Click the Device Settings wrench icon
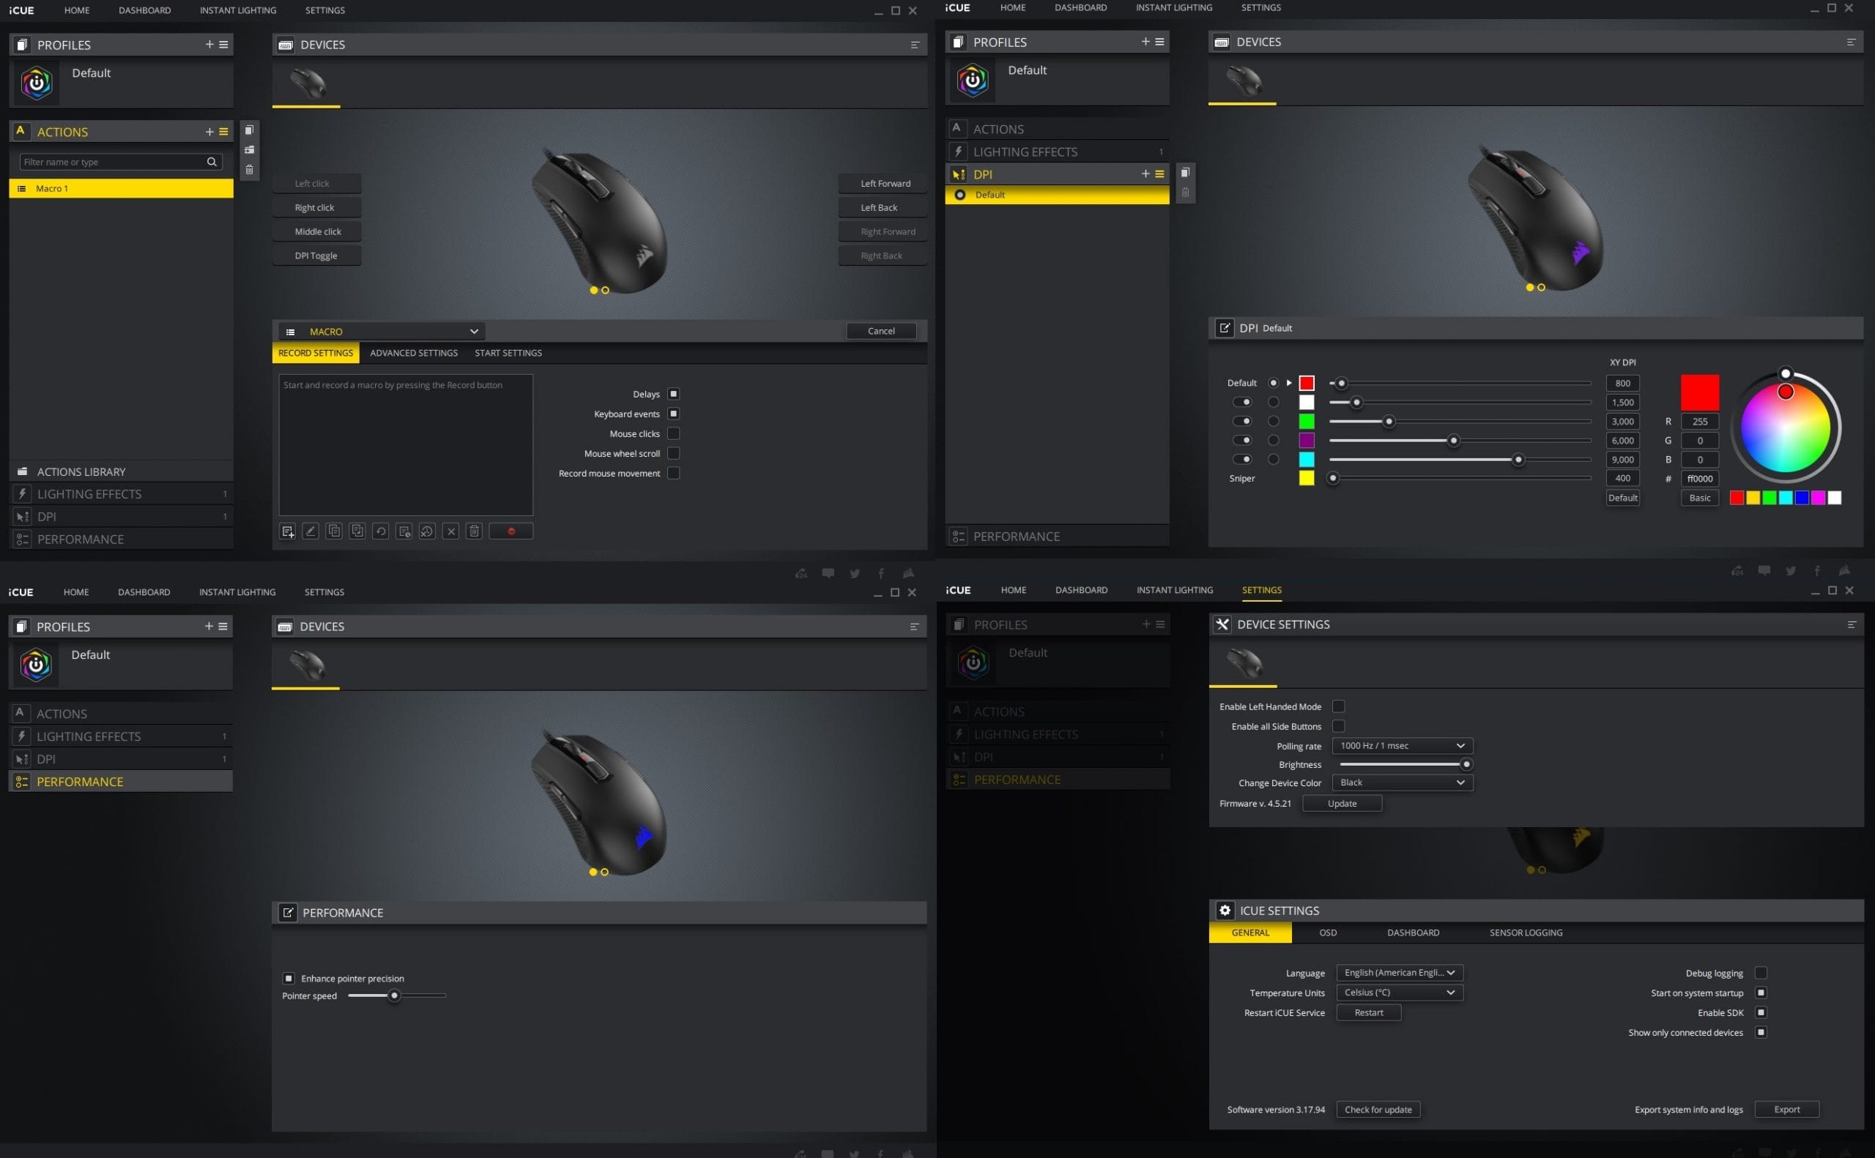Image resolution: width=1875 pixels, height=1158 pixels. point(1222,625)
